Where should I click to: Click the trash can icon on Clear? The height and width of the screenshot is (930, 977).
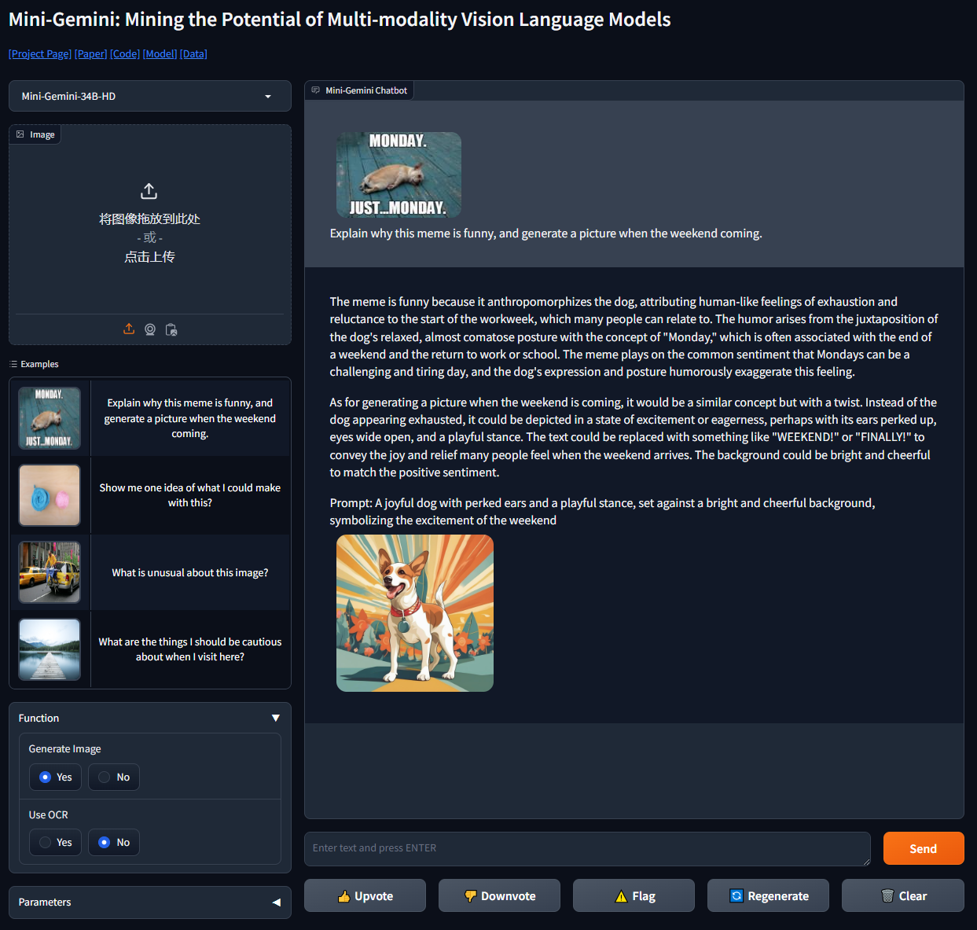pos(887,896)
